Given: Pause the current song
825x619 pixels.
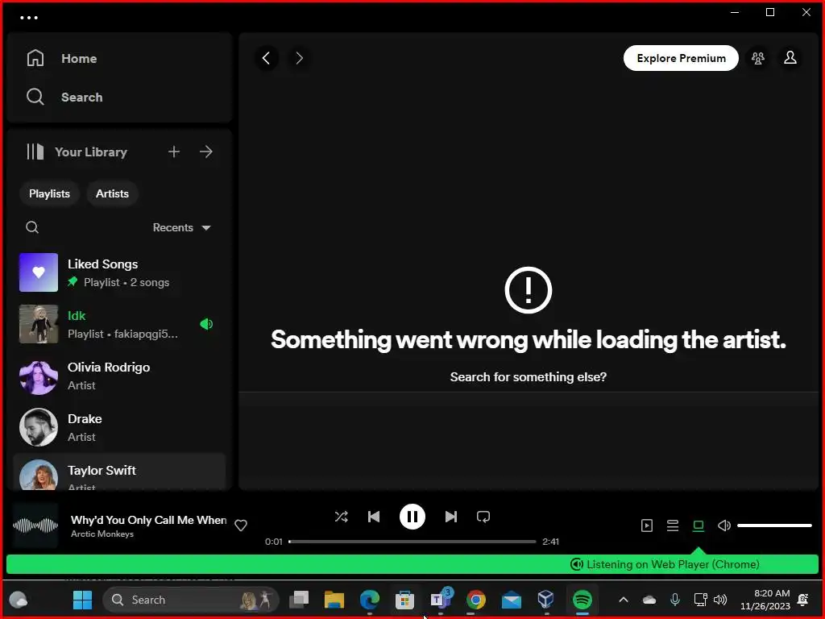Looking at the screenshot, I should click(412, 517).
